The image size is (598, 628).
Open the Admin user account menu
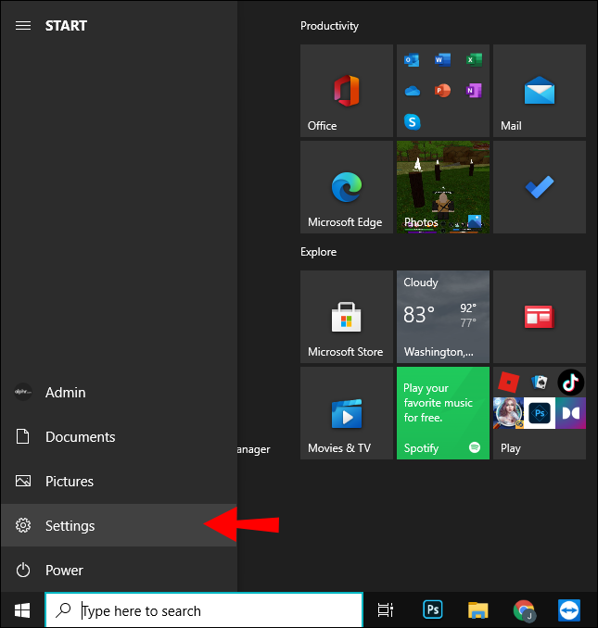pyautogui.click(x=119, y=393)
